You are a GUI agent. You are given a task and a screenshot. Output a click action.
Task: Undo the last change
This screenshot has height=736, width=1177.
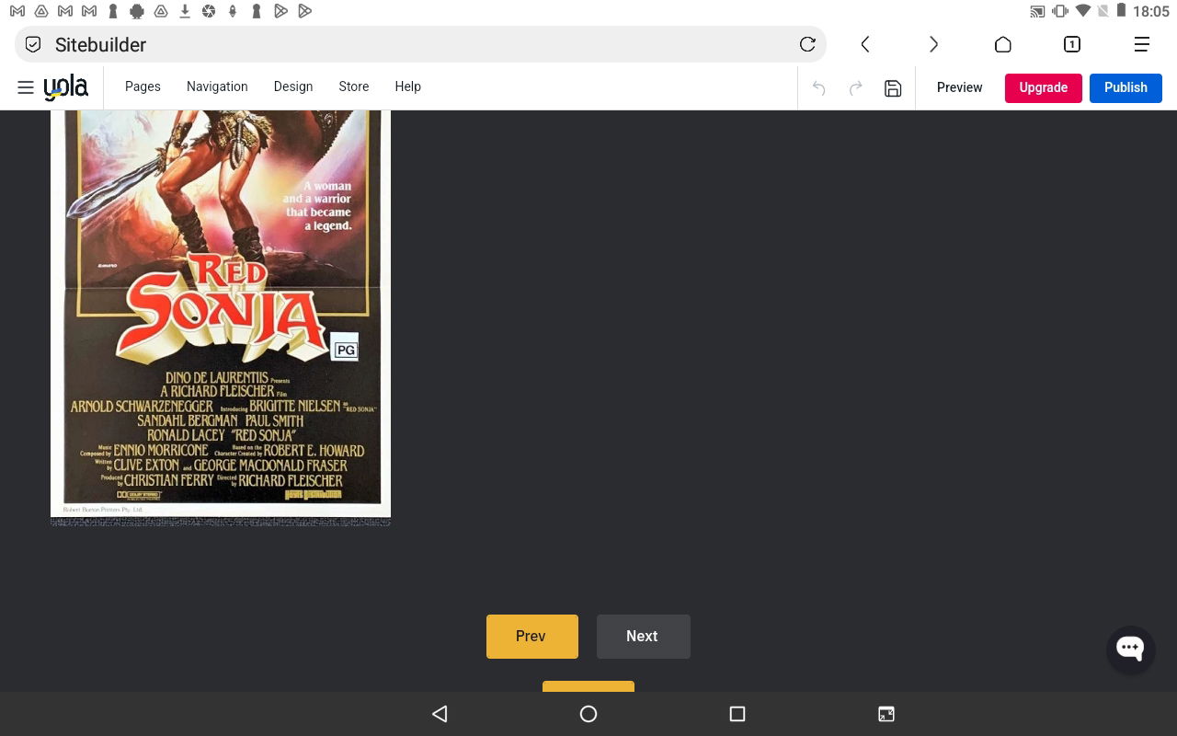pos(818,88)
